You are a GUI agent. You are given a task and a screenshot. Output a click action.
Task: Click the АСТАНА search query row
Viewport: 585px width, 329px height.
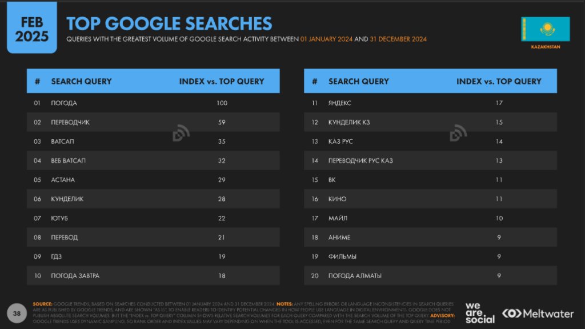[x=153, y=180]
